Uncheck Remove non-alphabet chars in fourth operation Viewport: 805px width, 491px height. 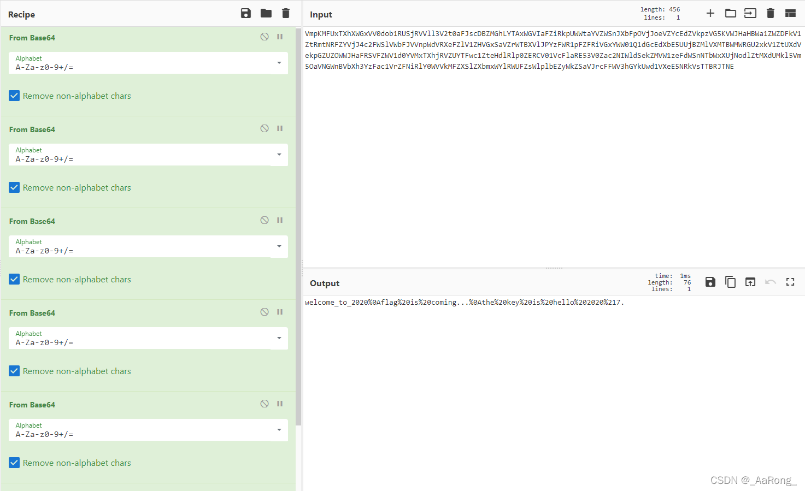coord(14,371)
